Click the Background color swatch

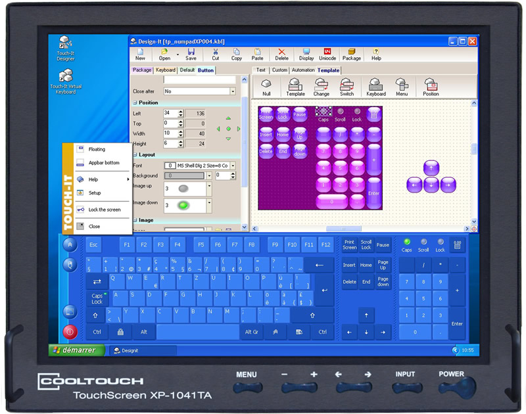point(184,175)
